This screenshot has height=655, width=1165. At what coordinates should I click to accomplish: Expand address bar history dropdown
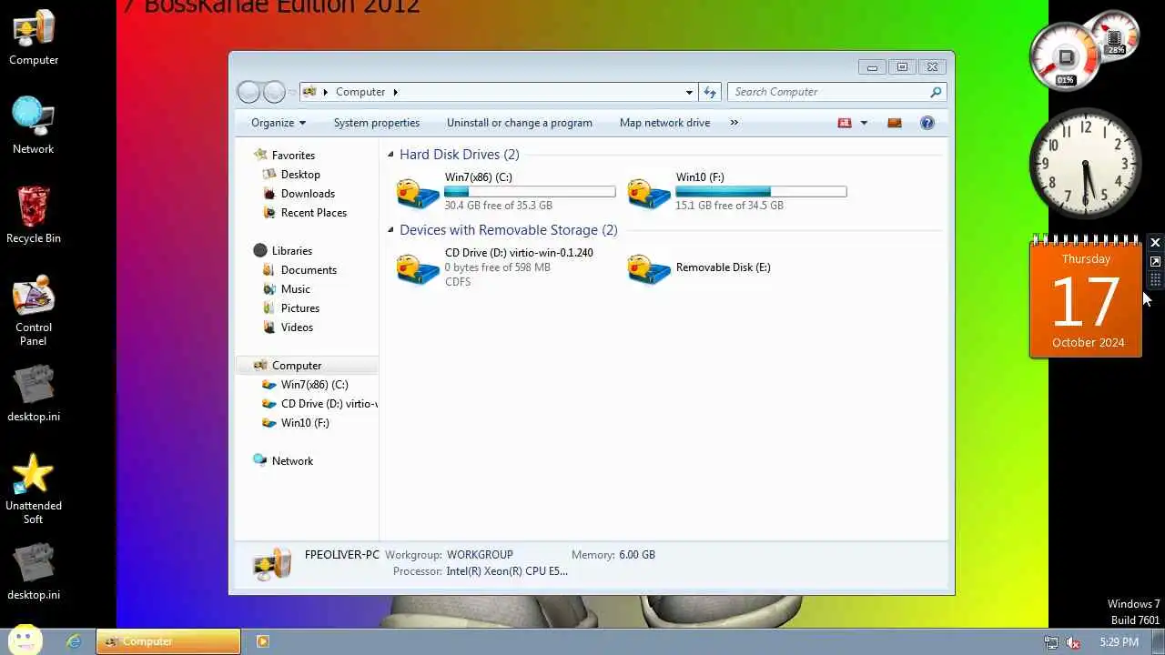point(689,92)
